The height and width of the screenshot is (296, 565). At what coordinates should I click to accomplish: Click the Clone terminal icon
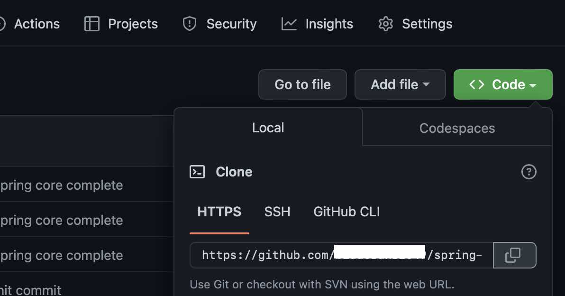(198, 172)
